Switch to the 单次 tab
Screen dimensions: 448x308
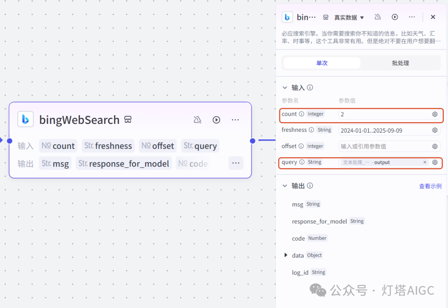[x=322, y=63]
